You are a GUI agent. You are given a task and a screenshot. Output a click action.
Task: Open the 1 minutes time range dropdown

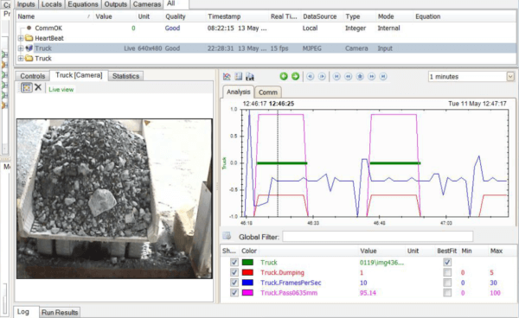click(x=510, y=77)
